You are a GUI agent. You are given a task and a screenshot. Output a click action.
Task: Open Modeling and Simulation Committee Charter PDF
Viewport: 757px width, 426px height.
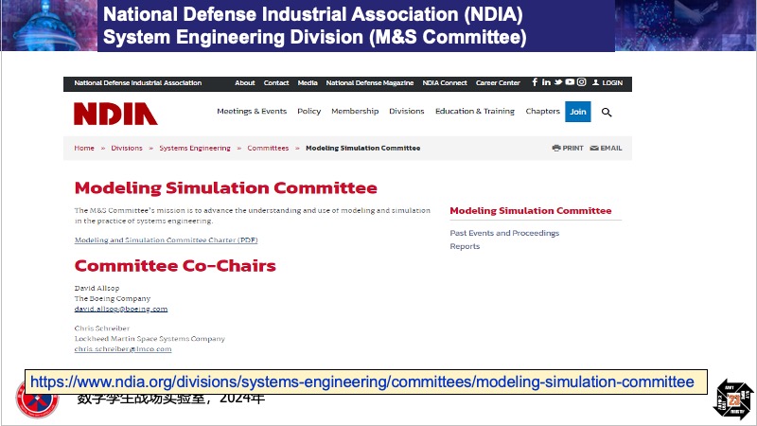(167, 240)
